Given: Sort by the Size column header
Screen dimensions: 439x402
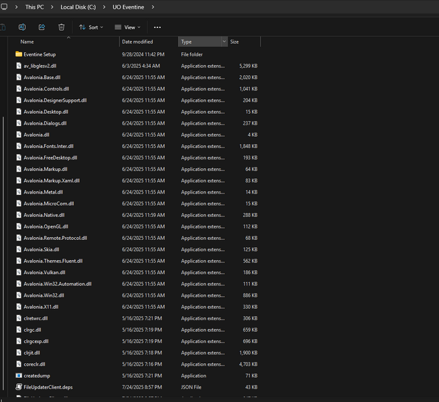Looking at the screenshot, I should 235,42.
